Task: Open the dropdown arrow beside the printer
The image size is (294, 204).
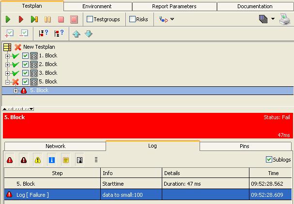Action: click(x=273, y=19)
